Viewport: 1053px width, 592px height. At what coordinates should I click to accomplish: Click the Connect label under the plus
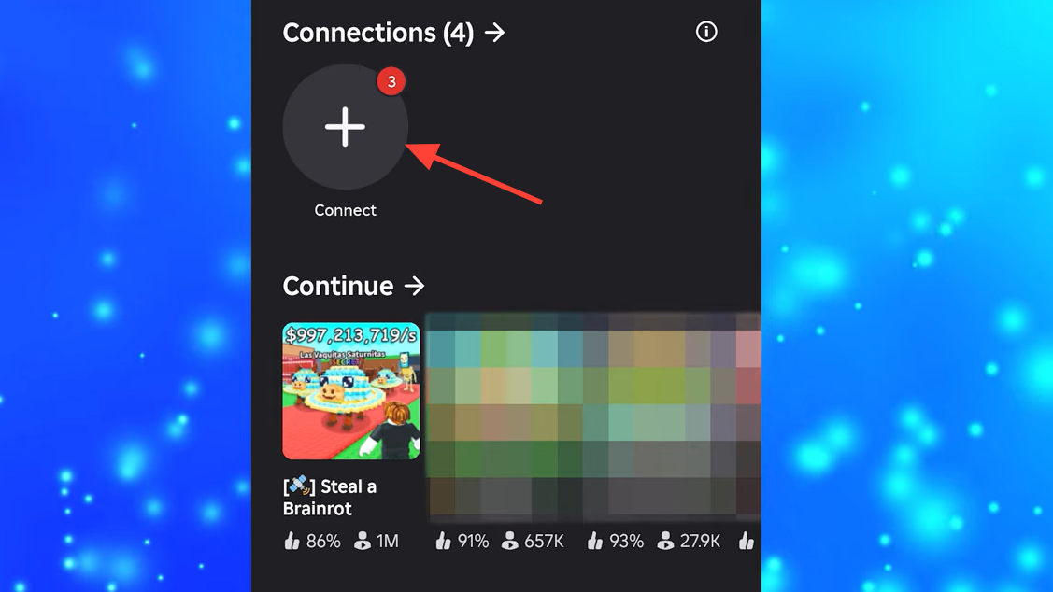345,210
